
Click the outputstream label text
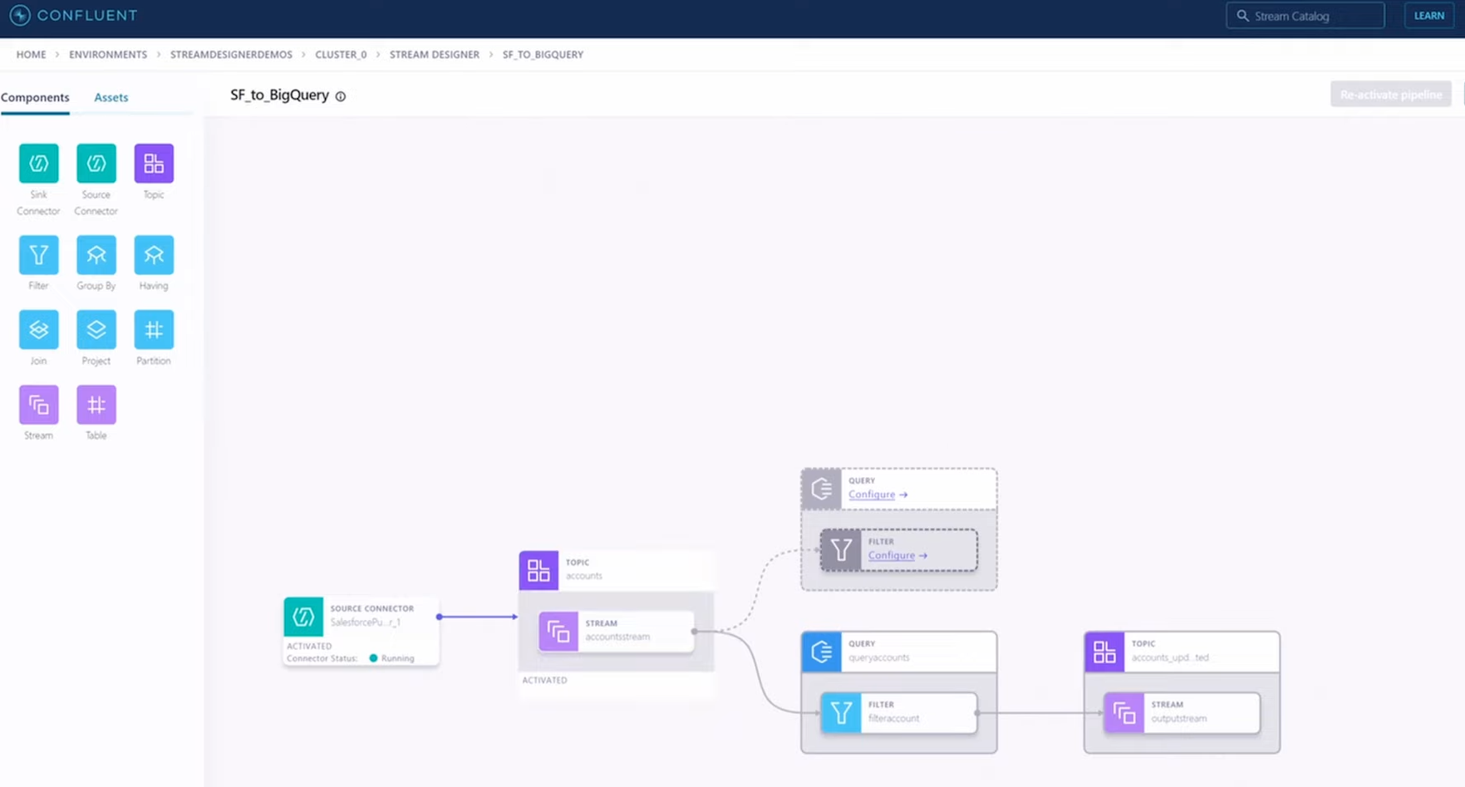point(1178,718)
